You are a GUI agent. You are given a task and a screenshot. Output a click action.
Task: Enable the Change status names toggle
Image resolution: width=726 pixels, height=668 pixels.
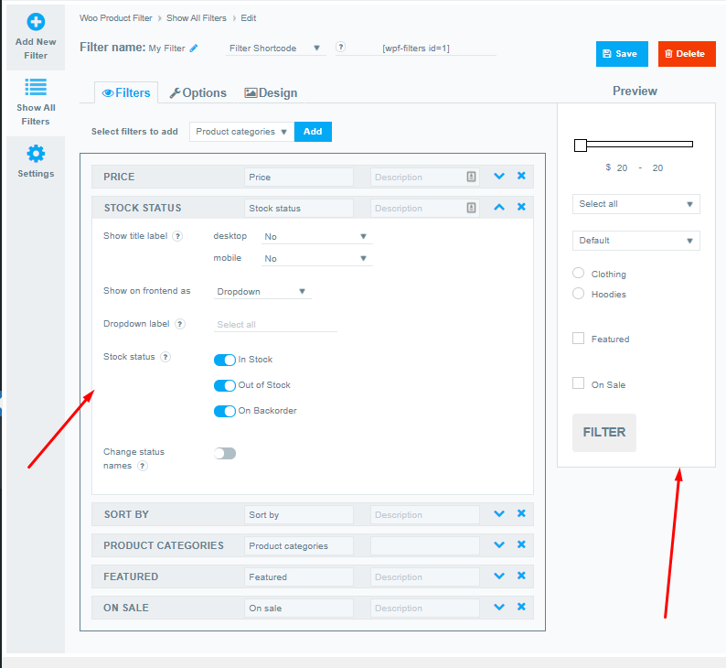(224, 453)
